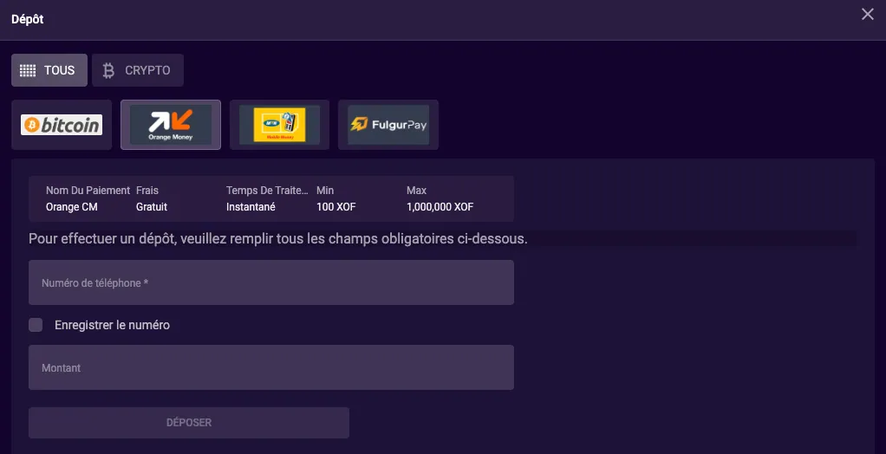Viewport: 886px width, 454px height.
Task: Click the Gratuit fee value
Action: 152,207
